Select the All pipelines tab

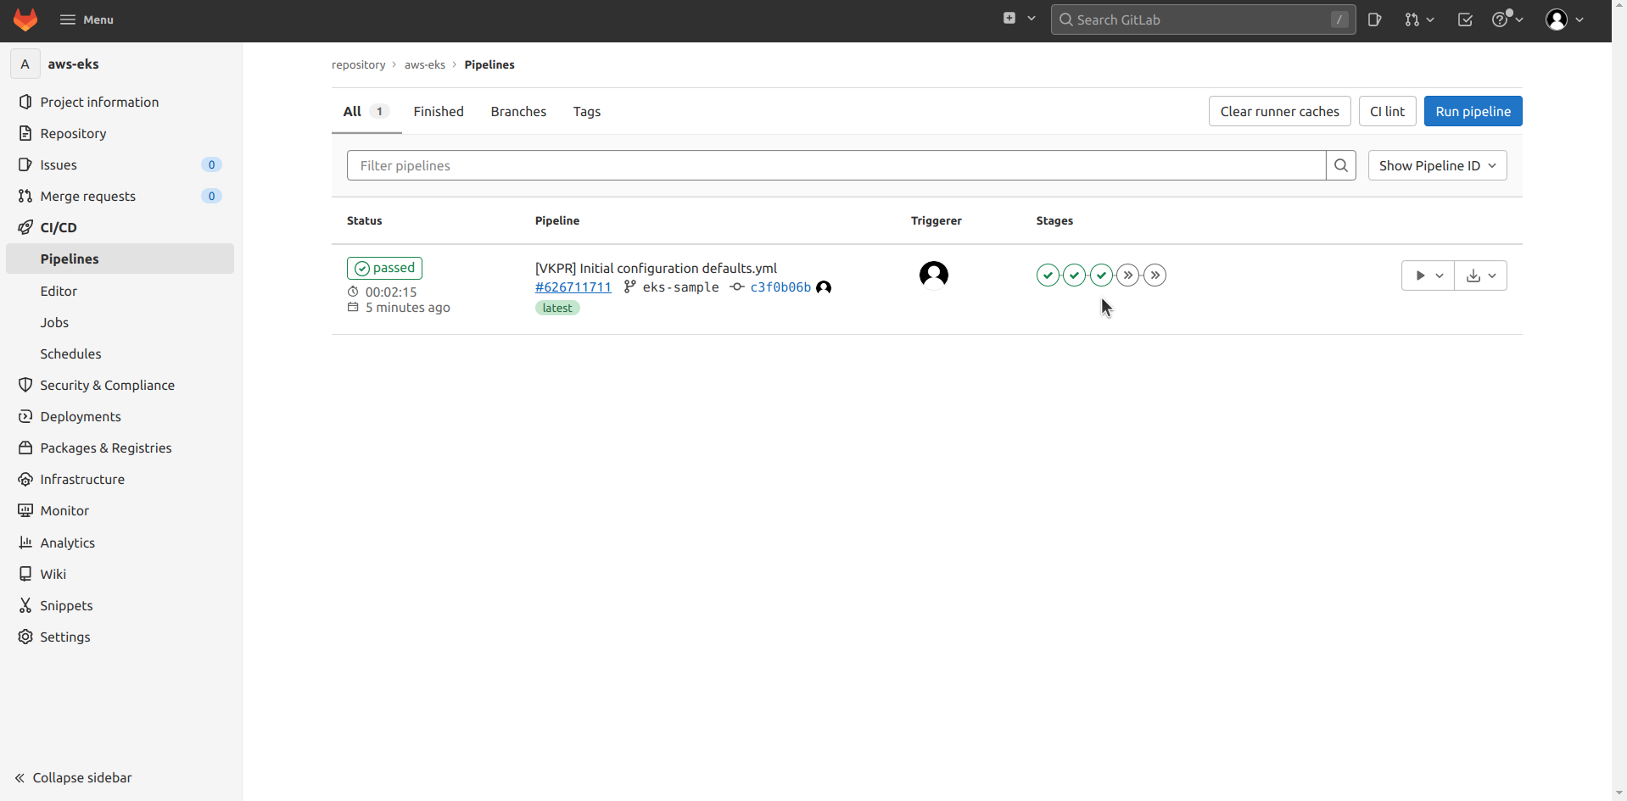click(x=366, y=111)
